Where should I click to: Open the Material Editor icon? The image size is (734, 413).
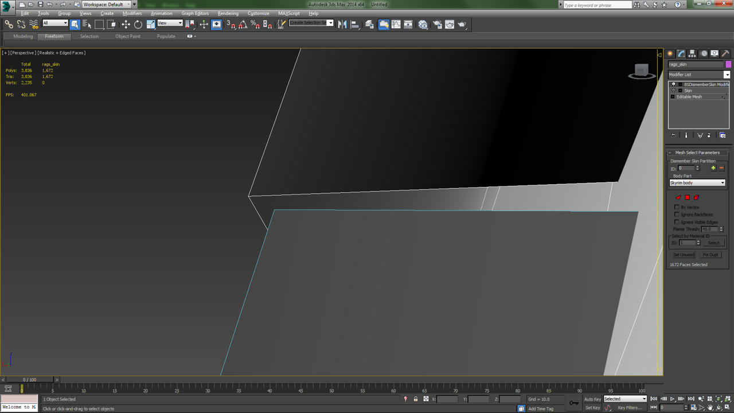(423, 24)
